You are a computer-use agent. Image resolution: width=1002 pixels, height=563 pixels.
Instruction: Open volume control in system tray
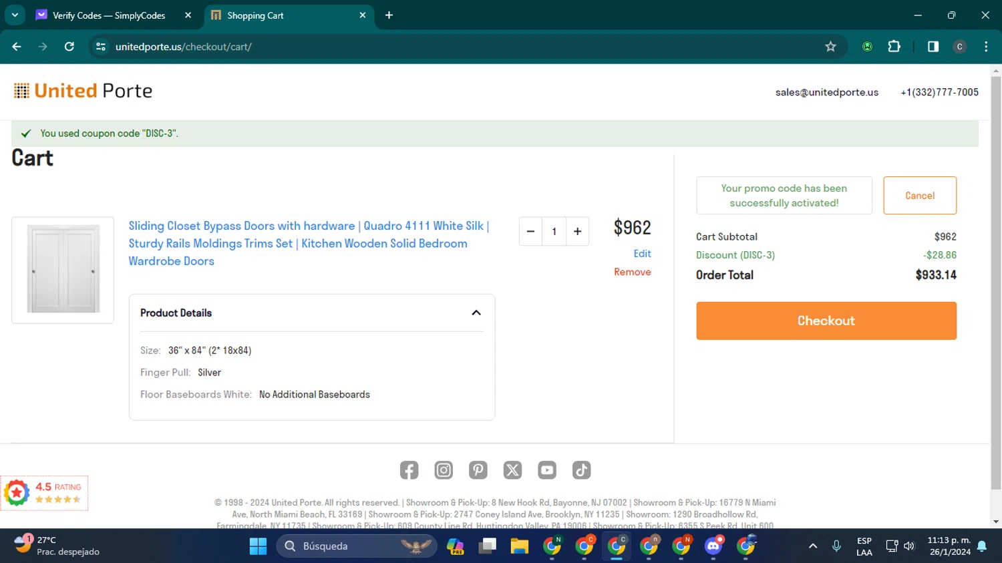(909, 546)
